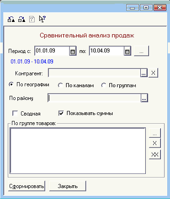170x199 pixels.
Task: Open the По району selection ellipsis button
Action: [144, 98]
